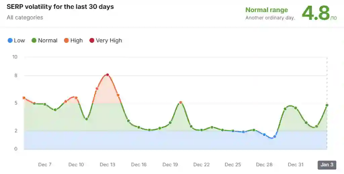Click the Dec 28 axis label
Viewport: 344px width, 174px height.
tap(264, 165)
